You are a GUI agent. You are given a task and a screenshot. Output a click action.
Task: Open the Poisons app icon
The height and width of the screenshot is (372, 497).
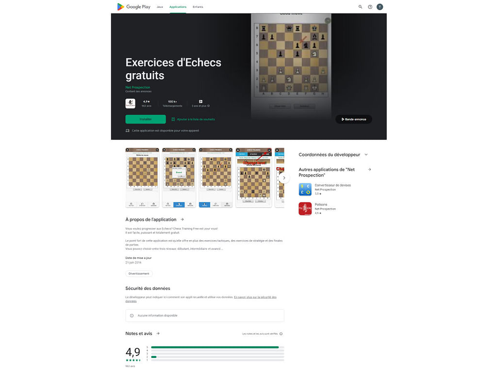click(x=305, y=209)
